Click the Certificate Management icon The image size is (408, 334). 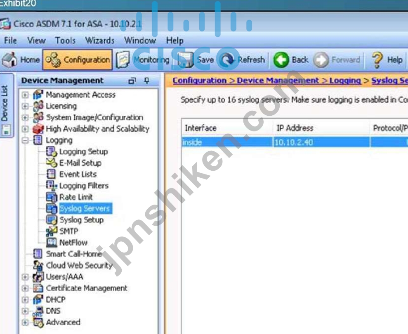[x=38, y=289]
